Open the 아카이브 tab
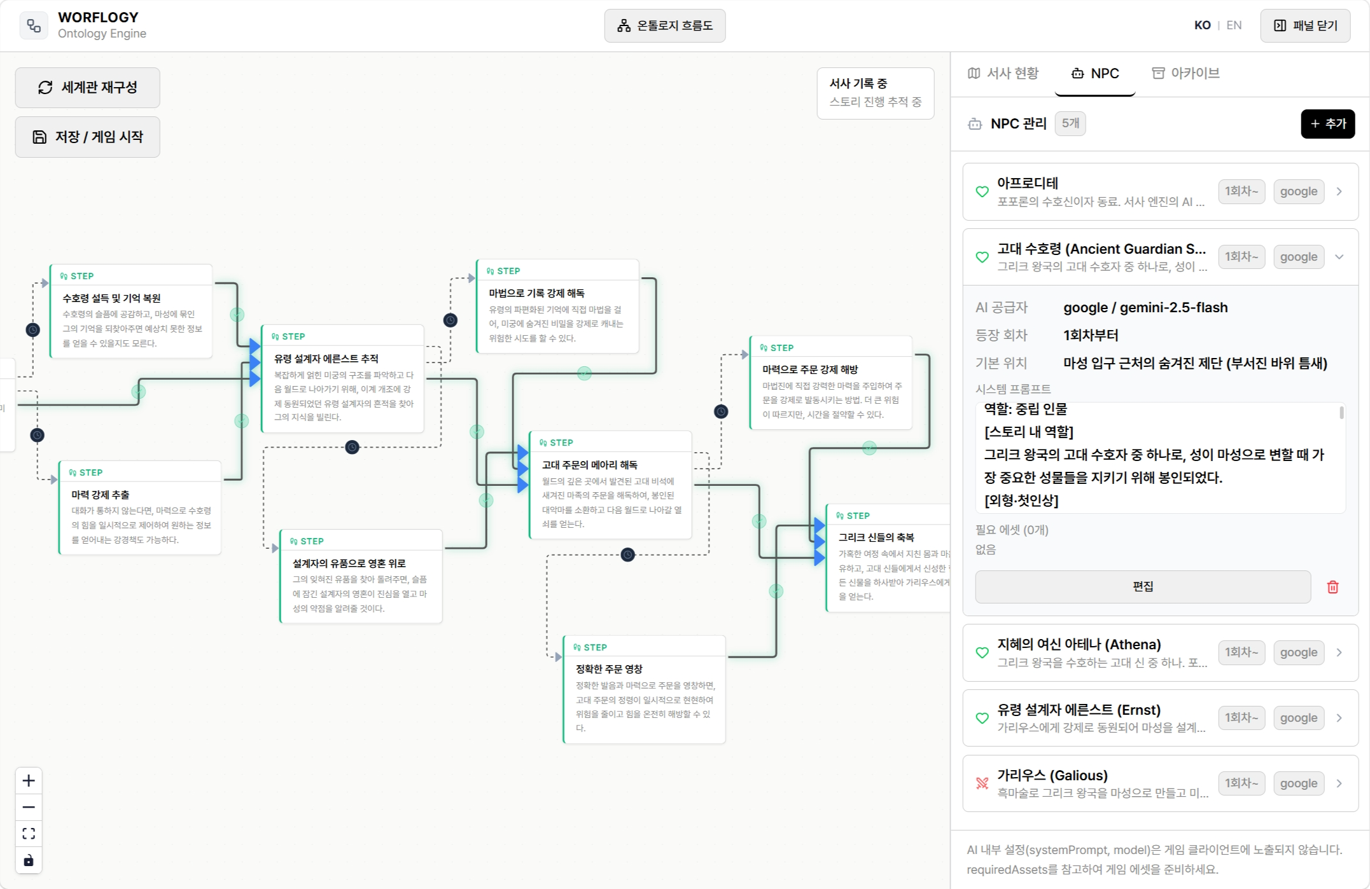The image size is (1370, 889). (1185, 73)
